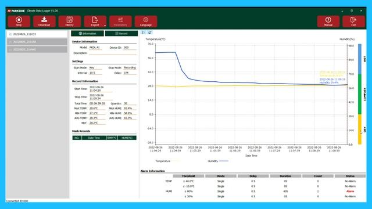Switch to the Information tab

pyautogui.click(x=87, y=34)
